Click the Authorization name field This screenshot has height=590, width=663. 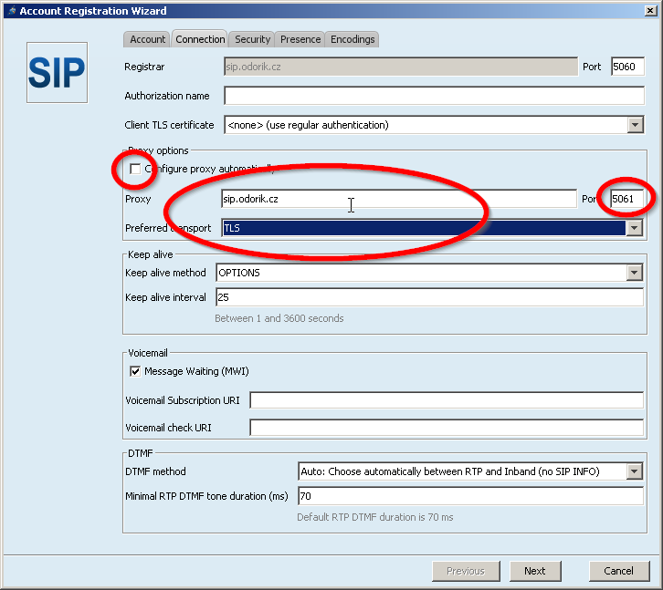point(434,96)
